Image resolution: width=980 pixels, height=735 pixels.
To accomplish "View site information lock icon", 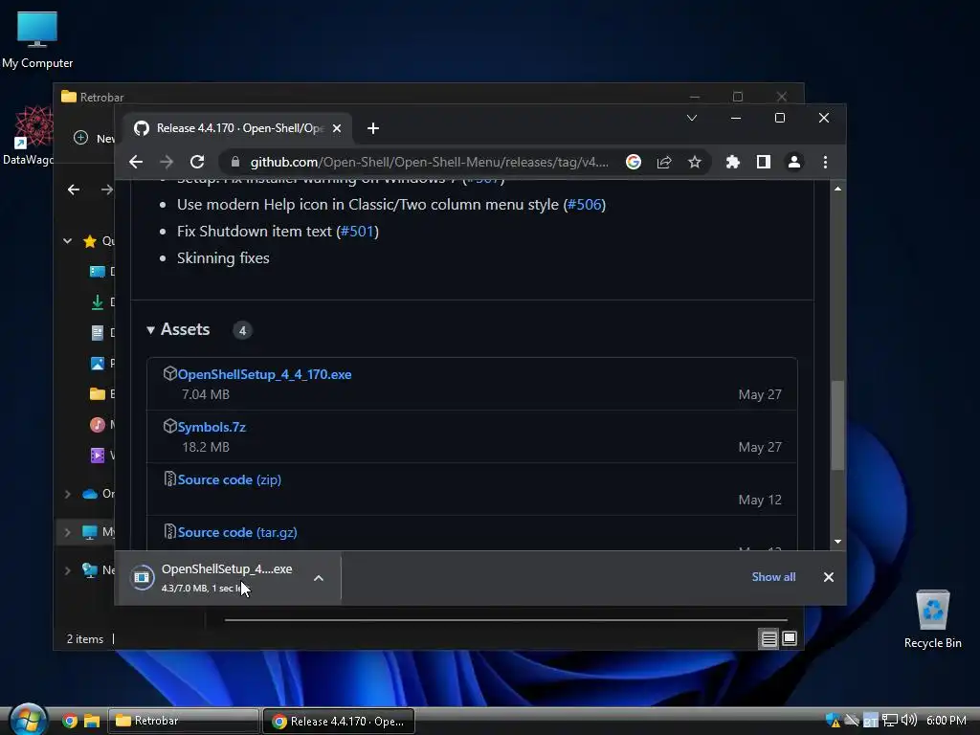I will [x=235, y=162].
